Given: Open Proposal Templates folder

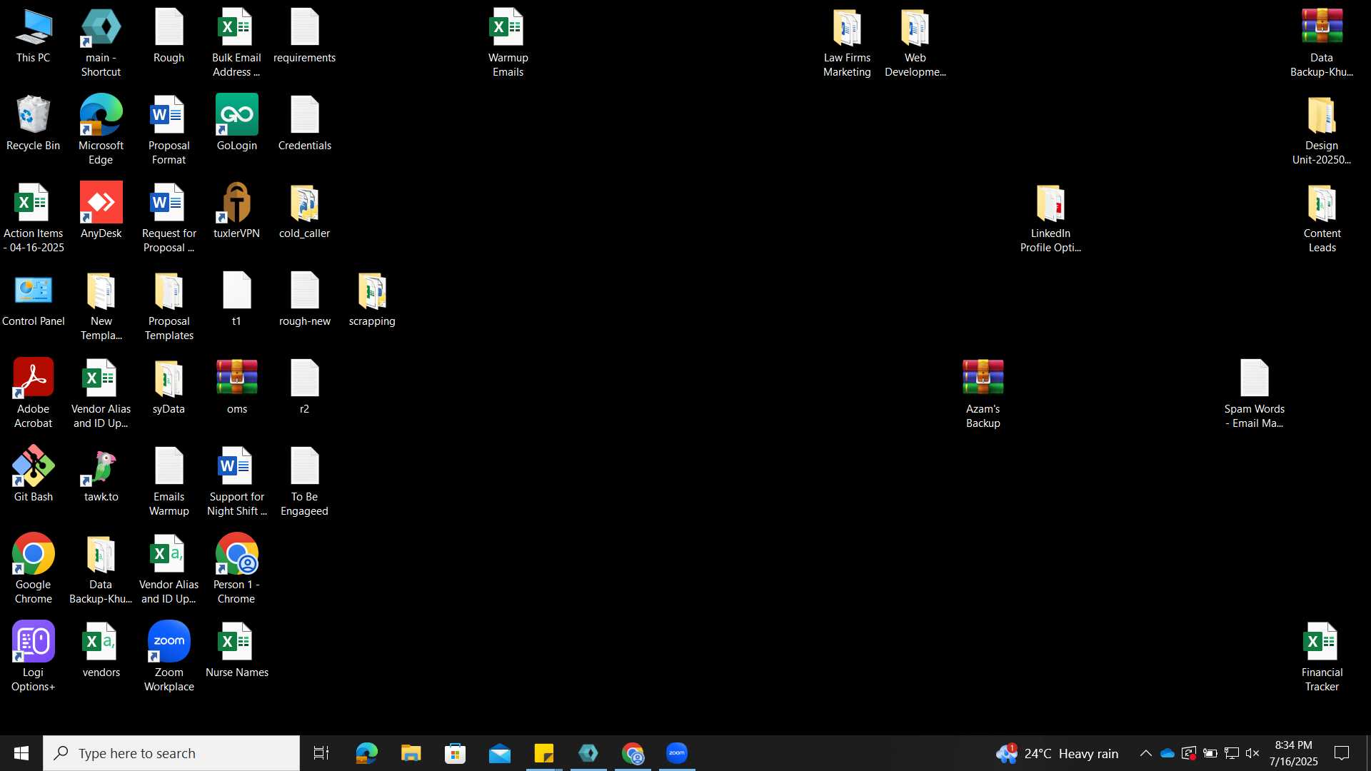Looking at the screenshot, I should click(x=169, y=306).
